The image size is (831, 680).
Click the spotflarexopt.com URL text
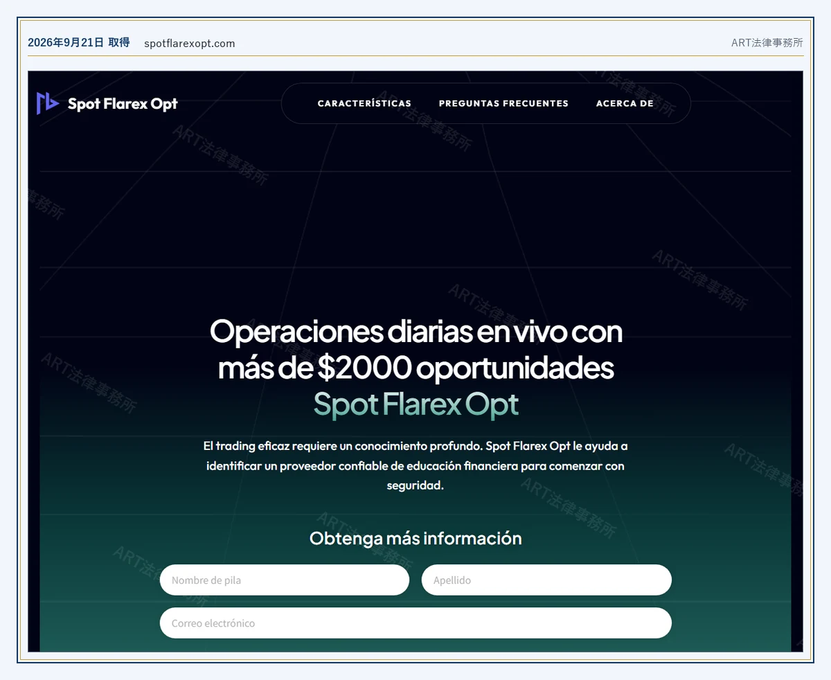(x=190, y=44)
